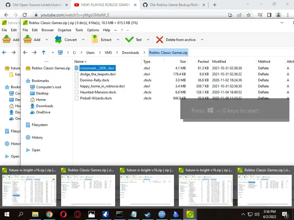Click the Delete from archive red X

pyautogui.click(x=160, y=40)
